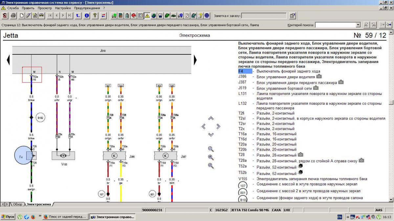Go to the next page in the toolbar

point(63,15)
